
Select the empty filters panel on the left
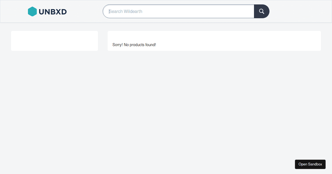(x=54, y=41)
